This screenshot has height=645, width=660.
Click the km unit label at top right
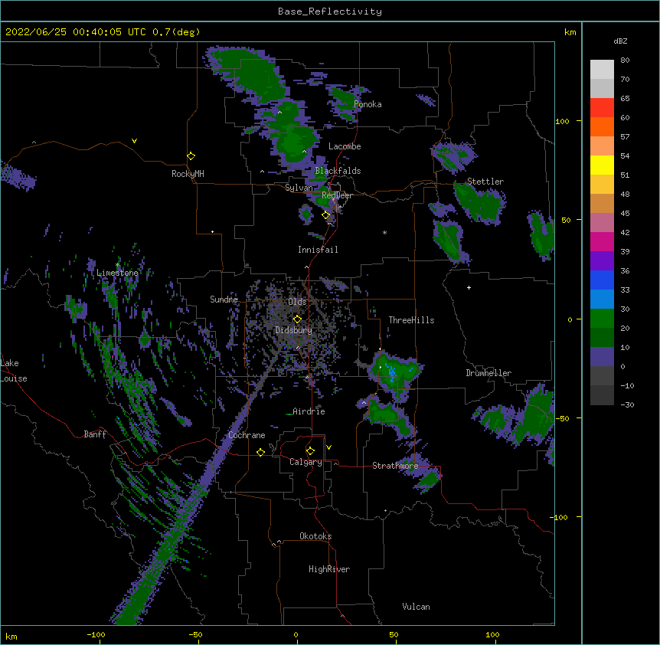click(570, 32)
